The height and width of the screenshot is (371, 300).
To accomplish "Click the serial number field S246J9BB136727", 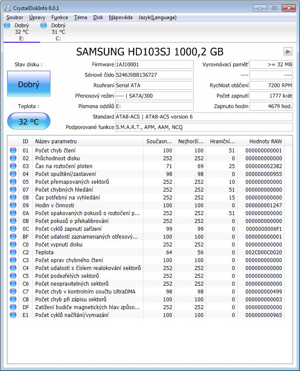I will [154, 75].
